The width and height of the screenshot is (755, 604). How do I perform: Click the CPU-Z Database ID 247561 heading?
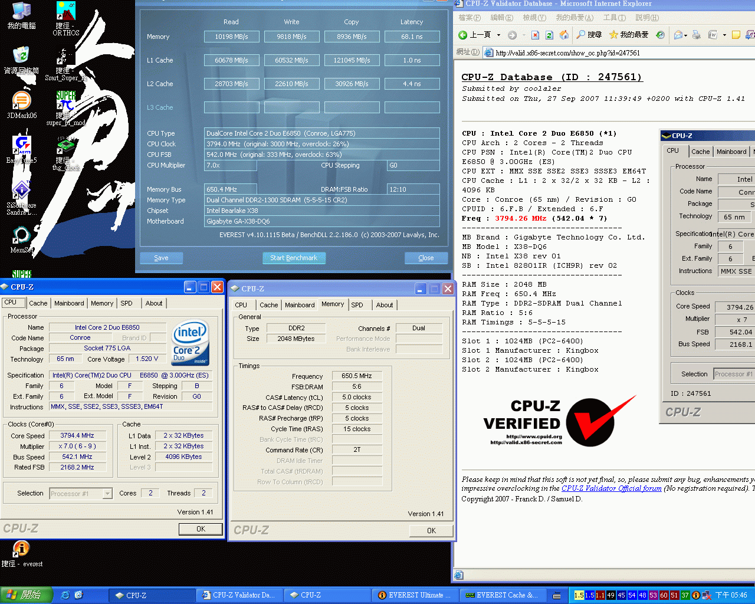[x=552, y=77]
